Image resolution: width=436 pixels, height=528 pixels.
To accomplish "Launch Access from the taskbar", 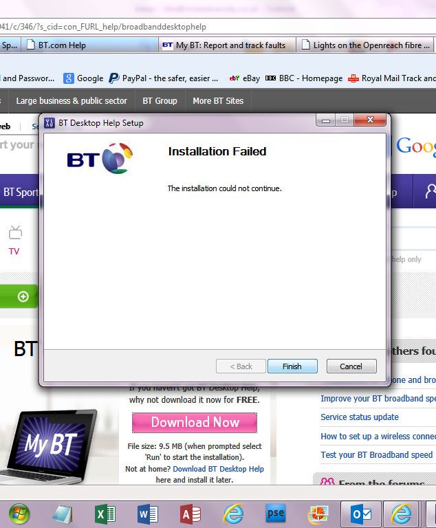I will tap(190, 514).
